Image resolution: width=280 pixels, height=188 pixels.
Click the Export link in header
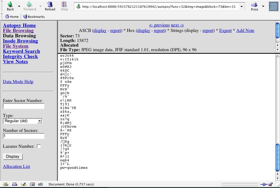[x=225, y=30]
